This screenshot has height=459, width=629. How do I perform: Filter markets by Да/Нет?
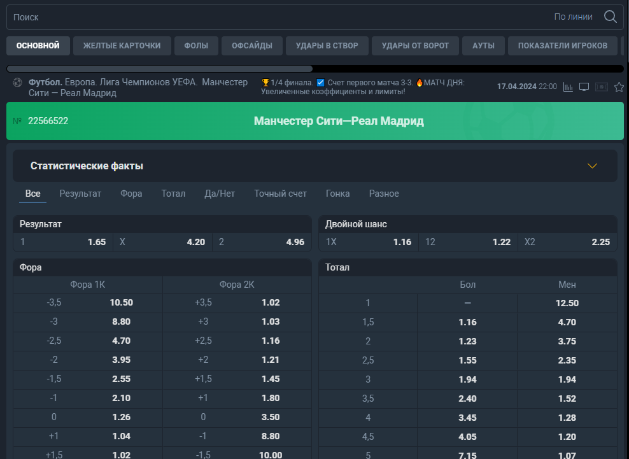[x=220, y=194]
